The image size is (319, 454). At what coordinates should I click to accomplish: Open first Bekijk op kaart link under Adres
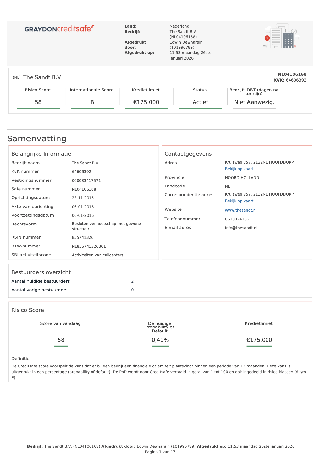point(239,169)
